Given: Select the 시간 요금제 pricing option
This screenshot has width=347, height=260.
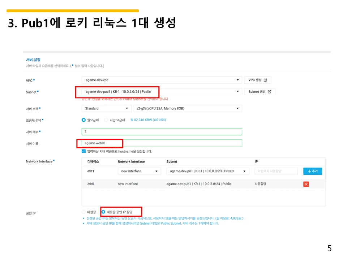Looking at the screenshot, I should click(106, 120).
